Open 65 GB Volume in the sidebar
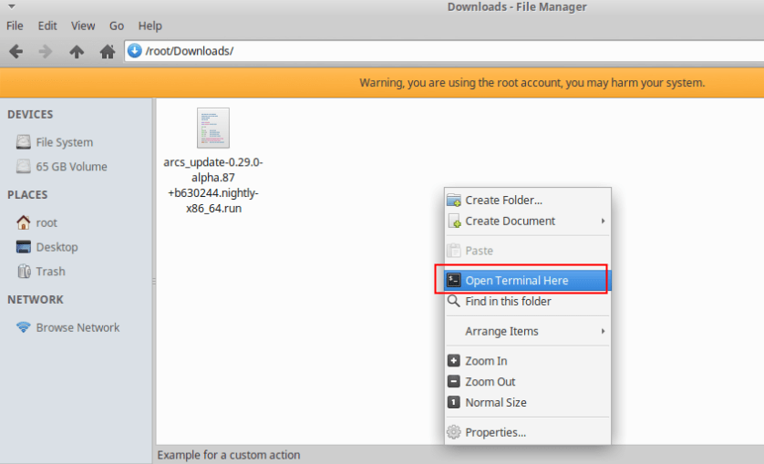The width and height of the screenshot is (764, 464). (71, 167)
